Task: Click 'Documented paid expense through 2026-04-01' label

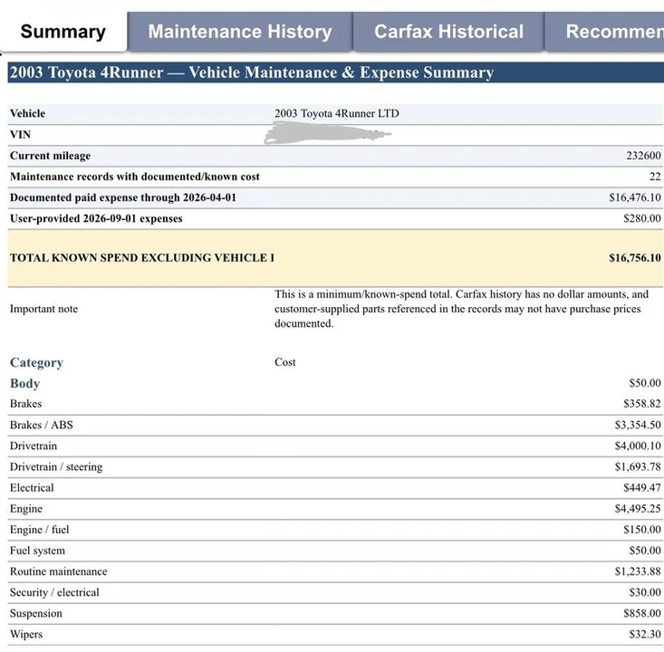Action: [123, 197]
